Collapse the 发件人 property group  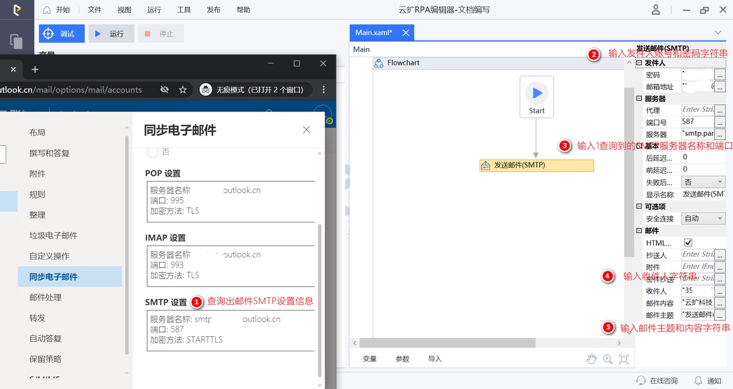(639, 63)
